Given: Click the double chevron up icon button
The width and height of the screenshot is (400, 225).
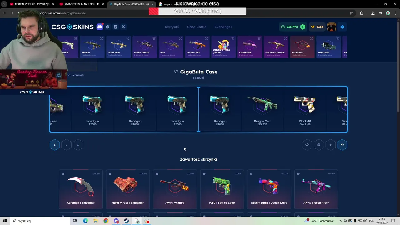Looking at the screenshot, I should pyautogui.click(x=319, y=145).
